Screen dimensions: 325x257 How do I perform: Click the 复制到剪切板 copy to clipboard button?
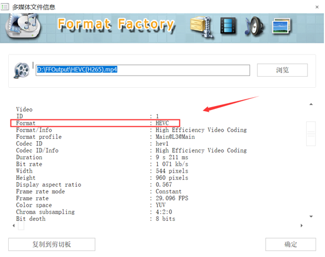pos(52,244)
